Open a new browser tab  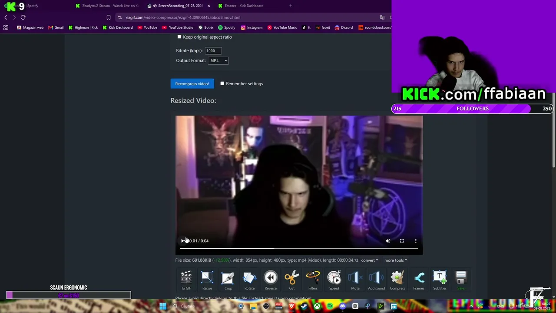pyautogui.click(x=291, y=6)
